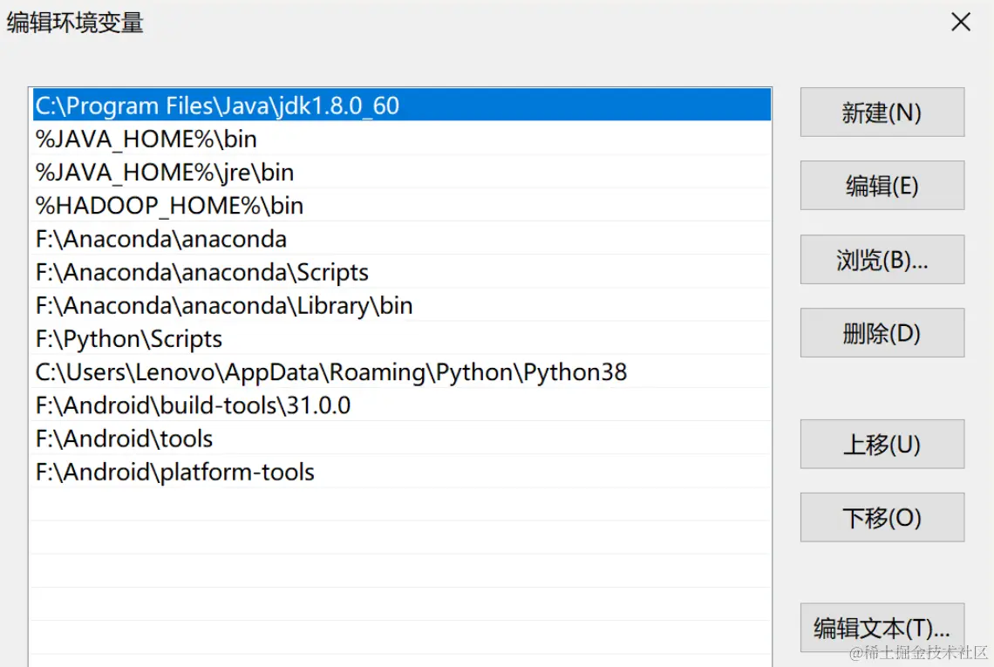Screen dimensions: 994x667
Task: Select the %JAVA_HOME%\bin entry
Action: [401, 139]
